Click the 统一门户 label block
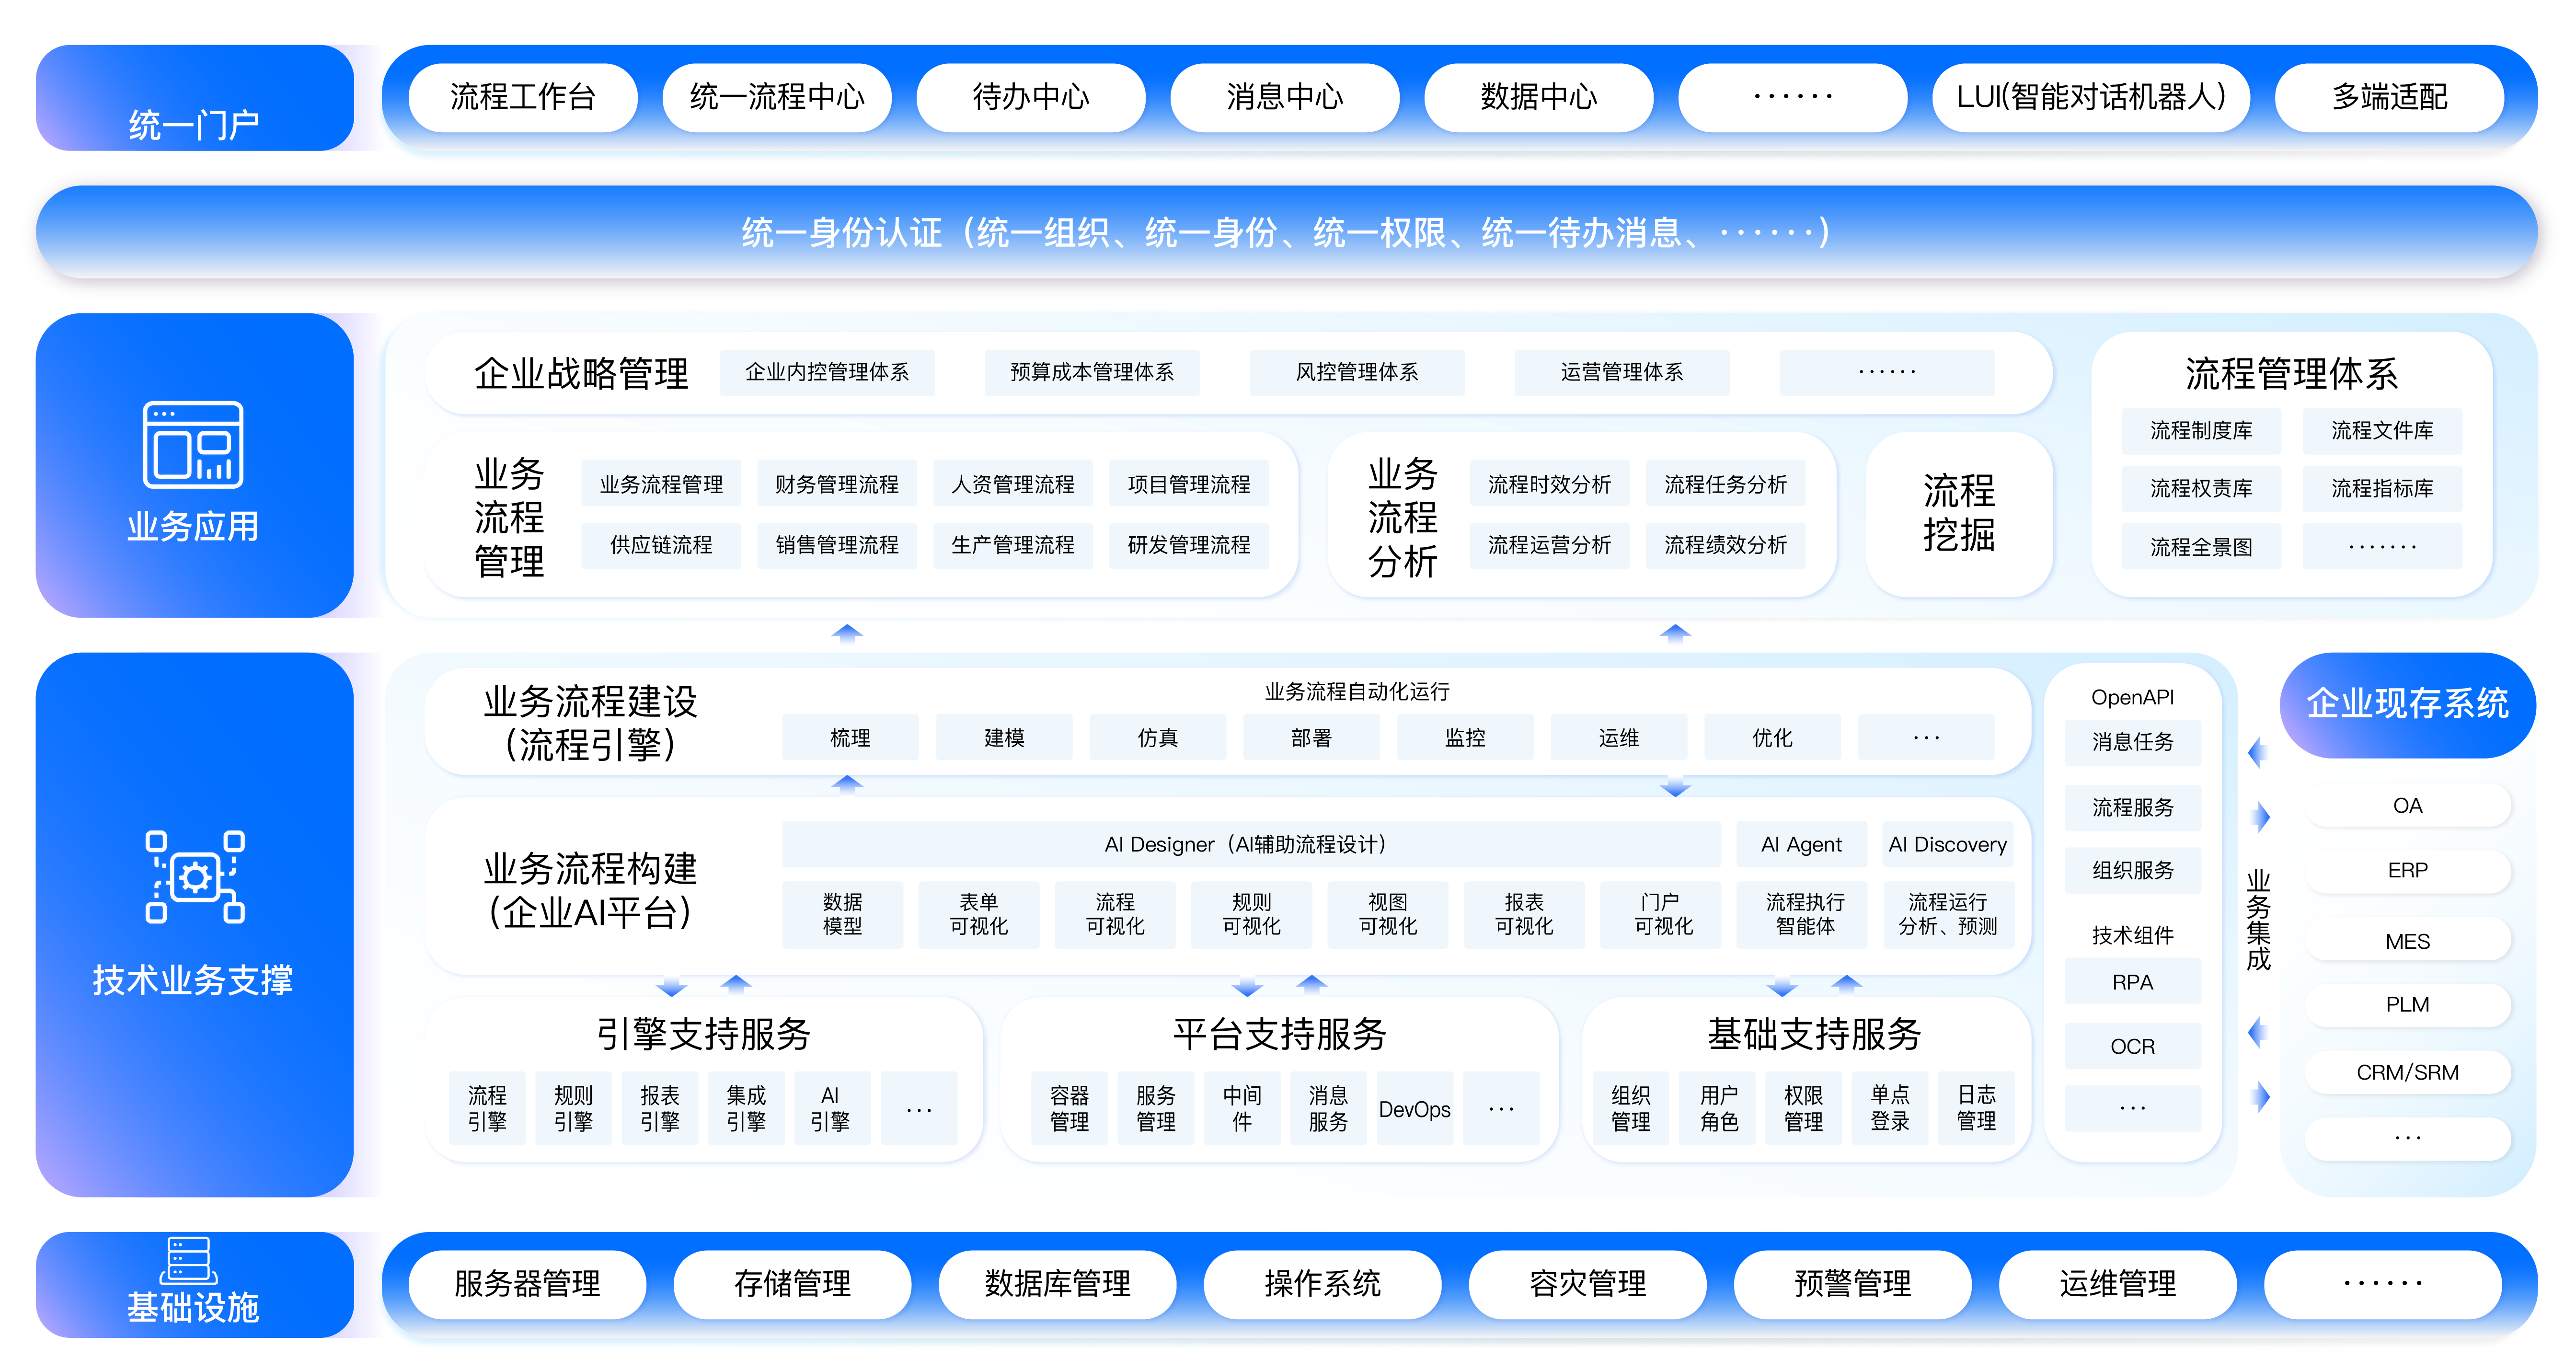This screenshot has height=1370, width=2576. tap(194, 98)
